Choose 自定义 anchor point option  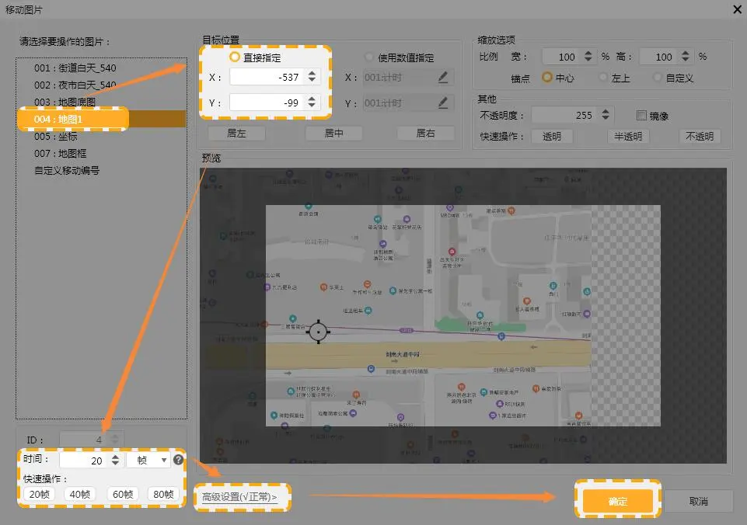click(658, 78)
